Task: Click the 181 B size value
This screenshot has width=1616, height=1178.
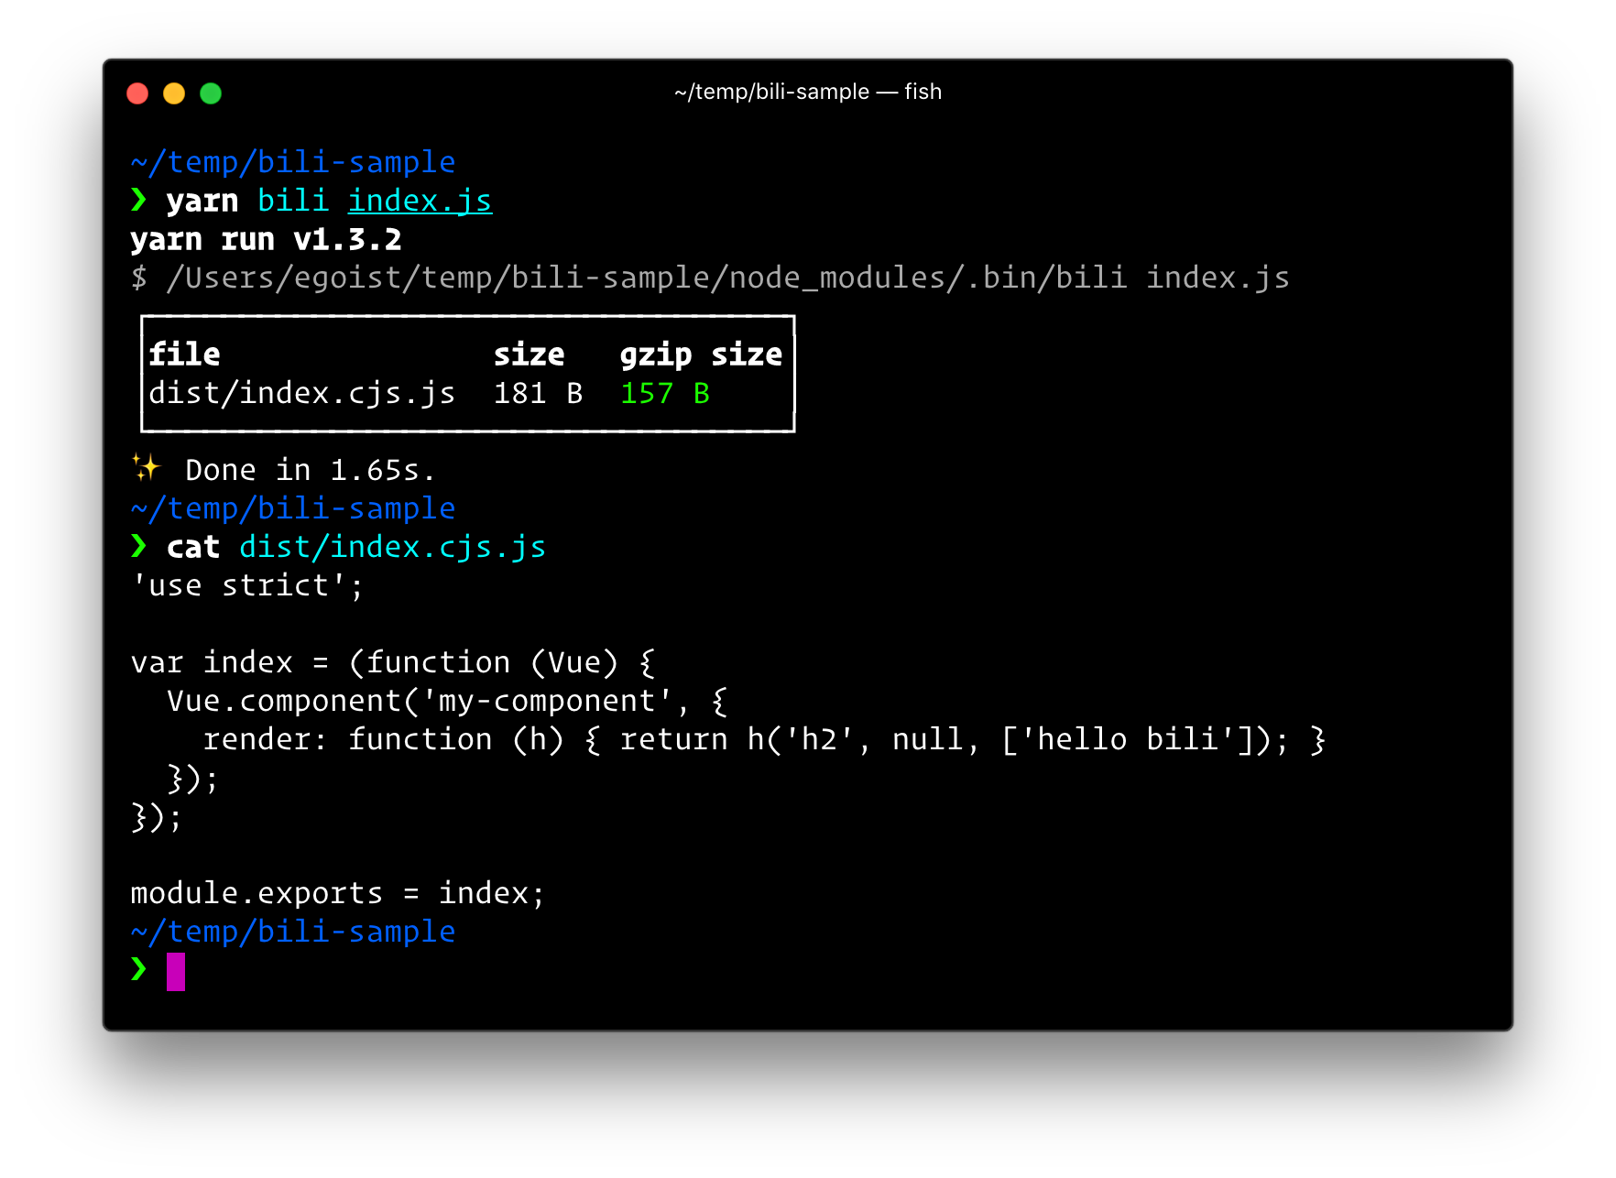Action: 538,393
